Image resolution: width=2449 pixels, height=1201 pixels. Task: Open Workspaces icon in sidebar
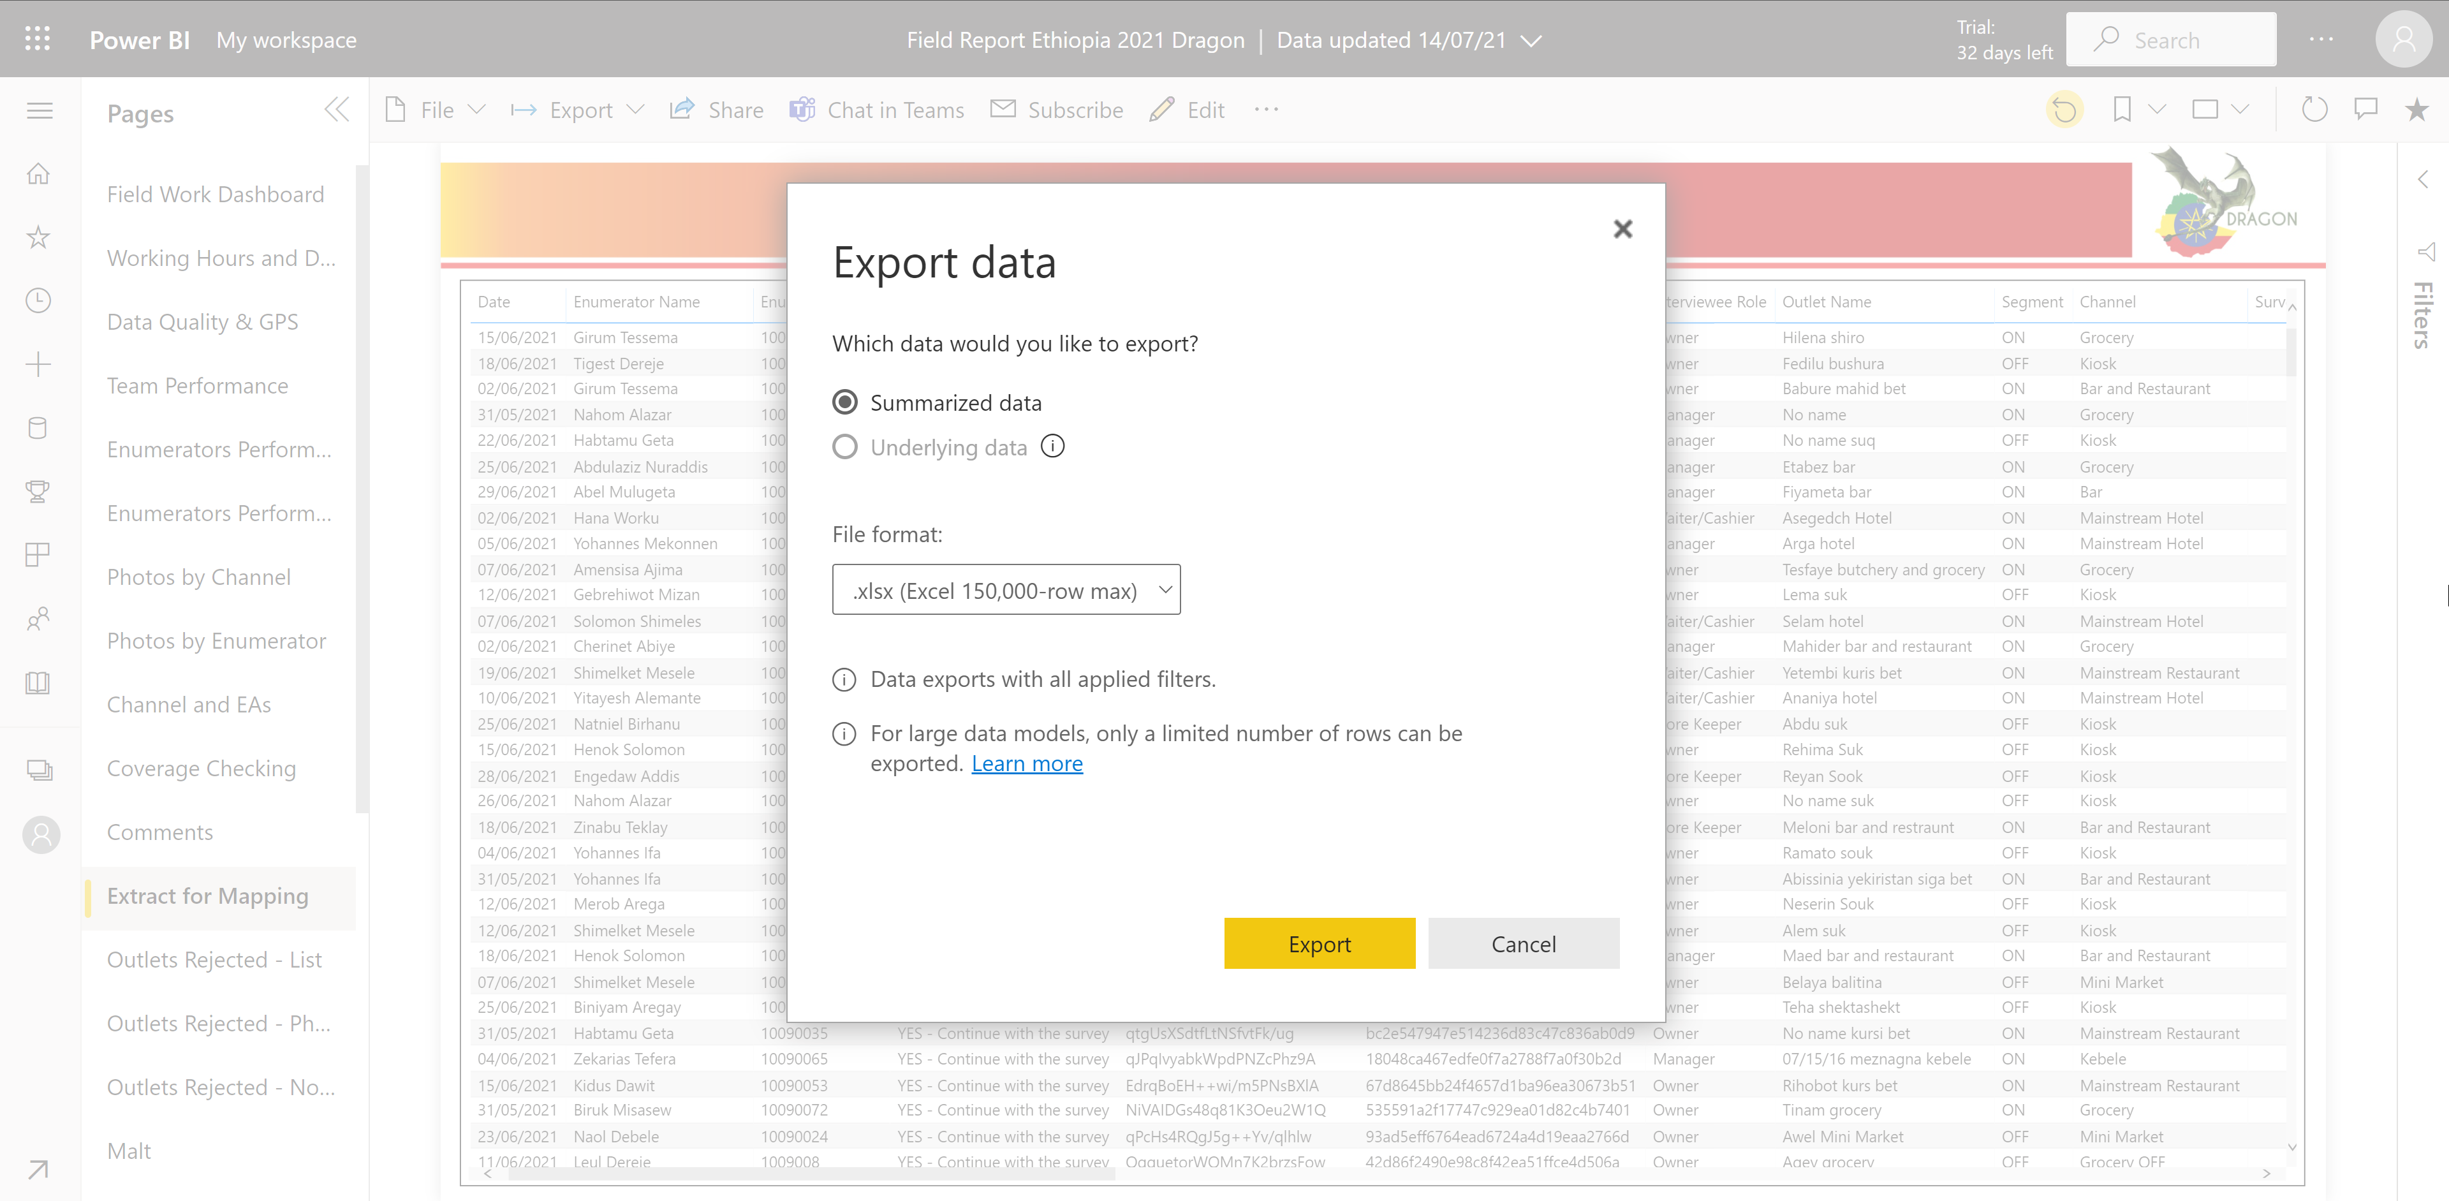pyautogui.click(x=39, y=770)
